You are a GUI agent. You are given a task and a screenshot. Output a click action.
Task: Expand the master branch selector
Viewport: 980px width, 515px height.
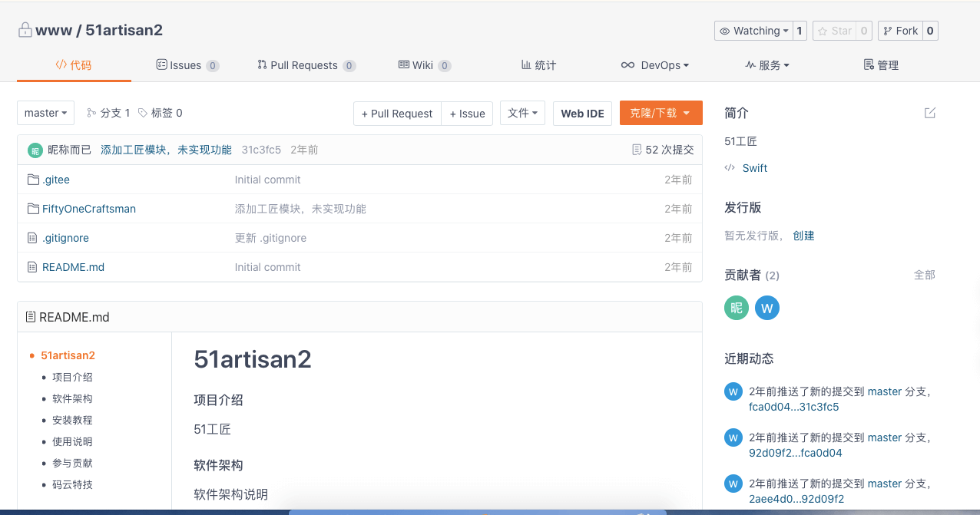[x=45, y=113]
